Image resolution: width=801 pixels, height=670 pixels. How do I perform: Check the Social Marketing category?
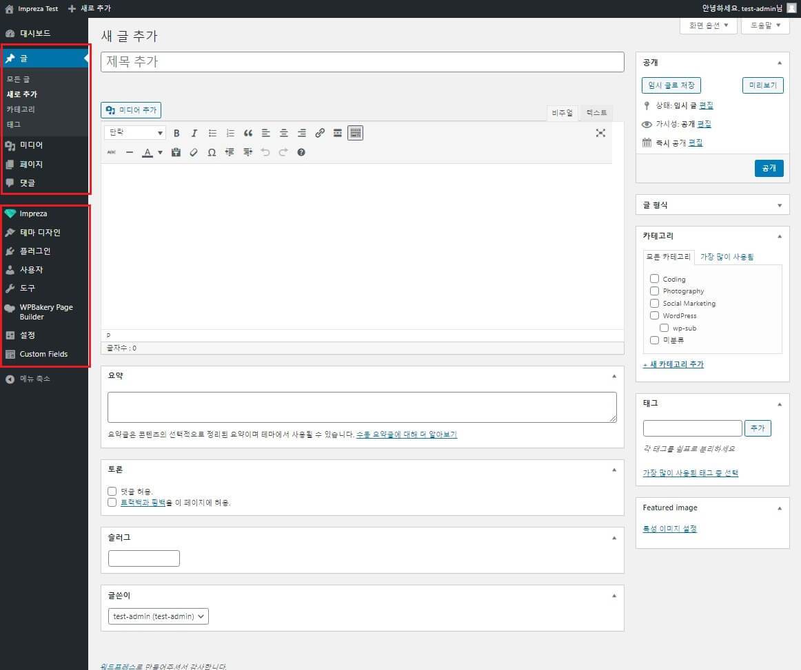click(654, 303)
